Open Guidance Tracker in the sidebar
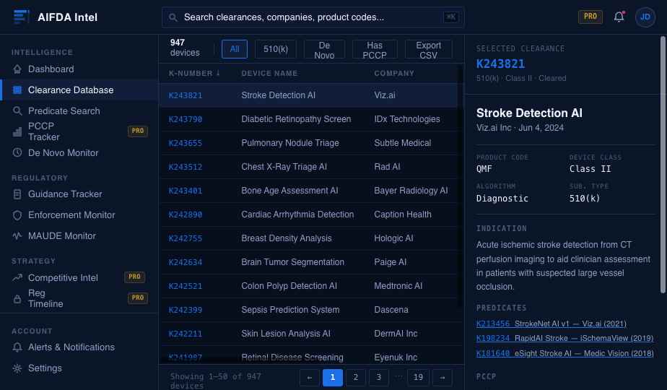The width and height of the screenshot is (667, 390). coord(79,194)
